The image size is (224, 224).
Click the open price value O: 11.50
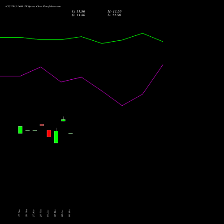point(78,15)
